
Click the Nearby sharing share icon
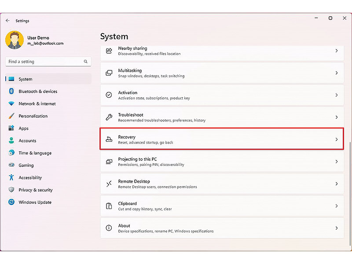(x=109, y=51)
